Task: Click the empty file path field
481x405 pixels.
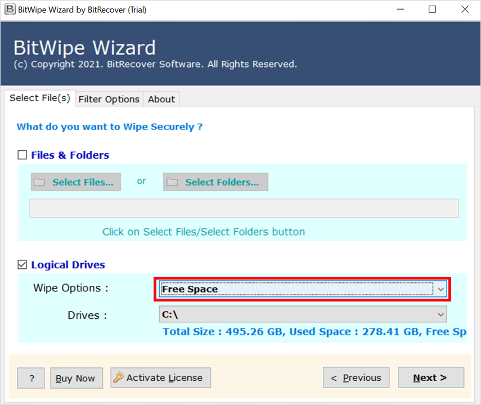Action: pos(244,208)
